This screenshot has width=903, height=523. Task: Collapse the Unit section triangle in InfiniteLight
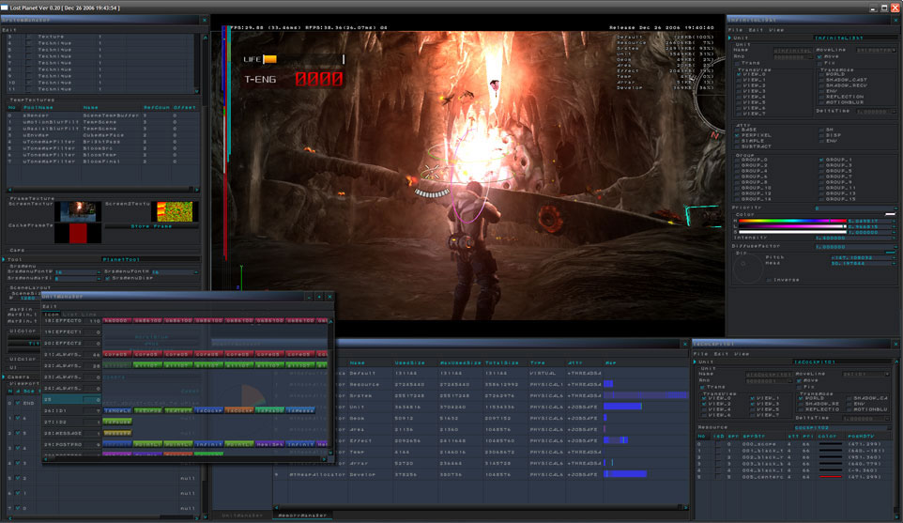coord(731,38)
